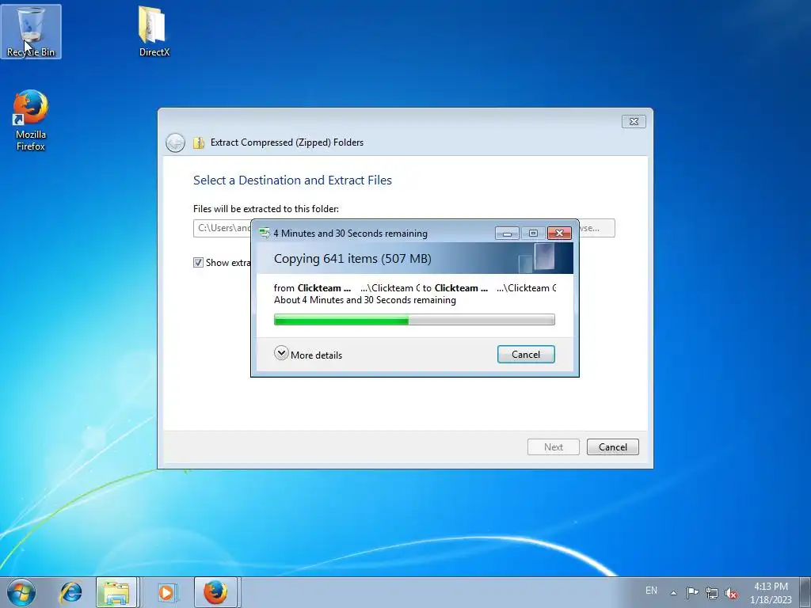Click the destination Clickteam folder link

(461, 288)
